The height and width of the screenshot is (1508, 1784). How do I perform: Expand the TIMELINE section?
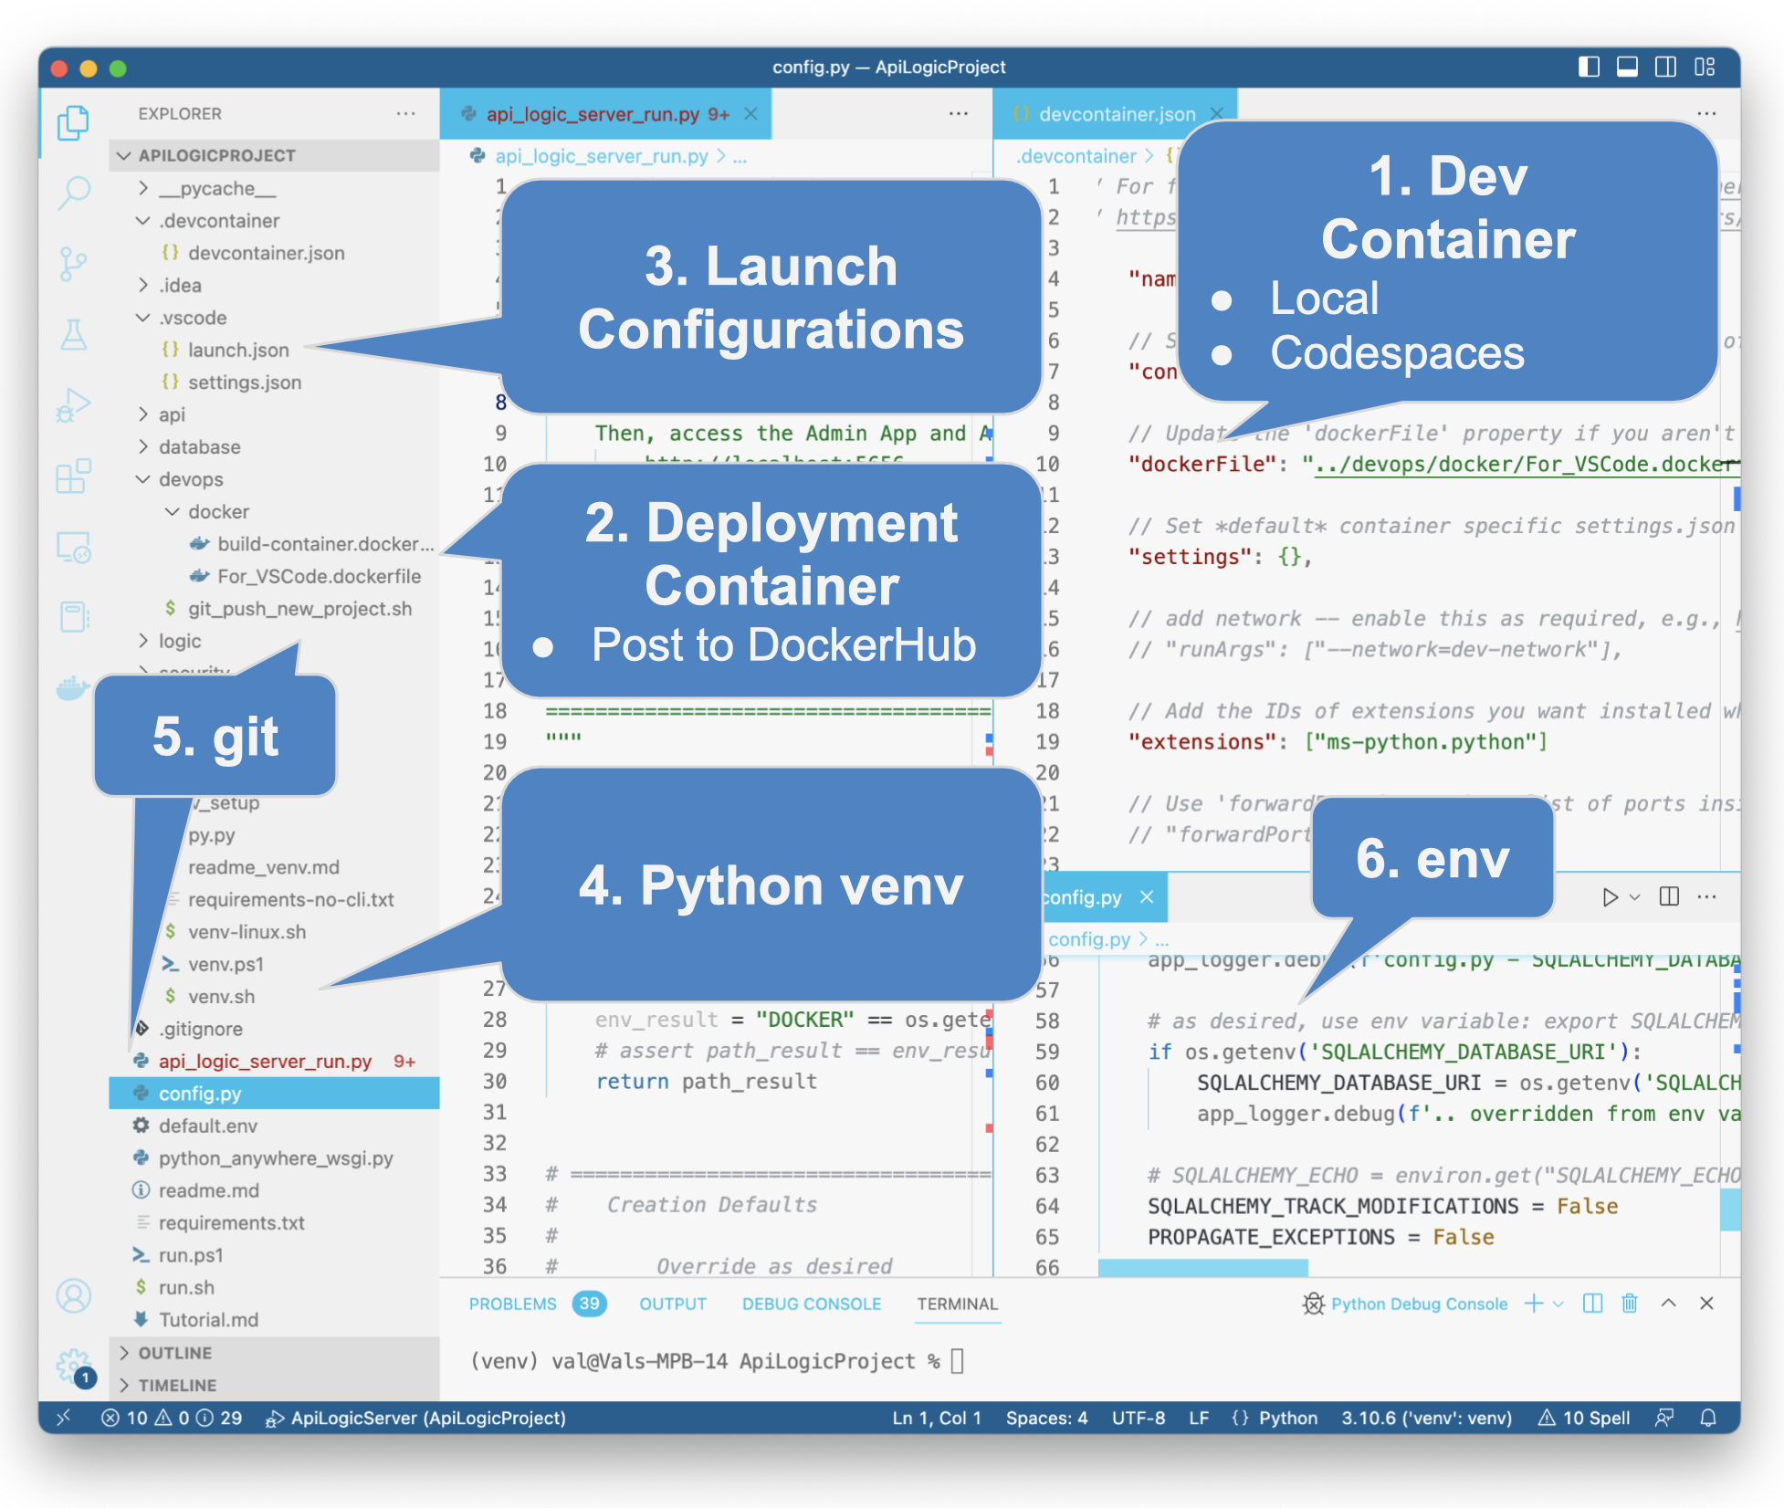point(274,1385)
